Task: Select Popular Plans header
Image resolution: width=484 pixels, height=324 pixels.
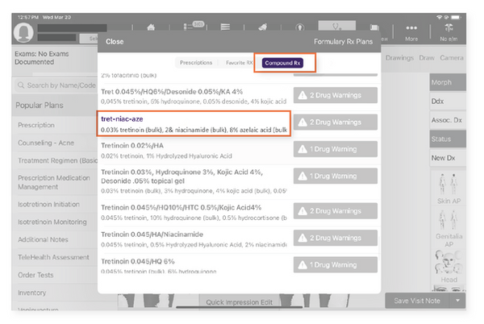Action: tap(55, 106)
